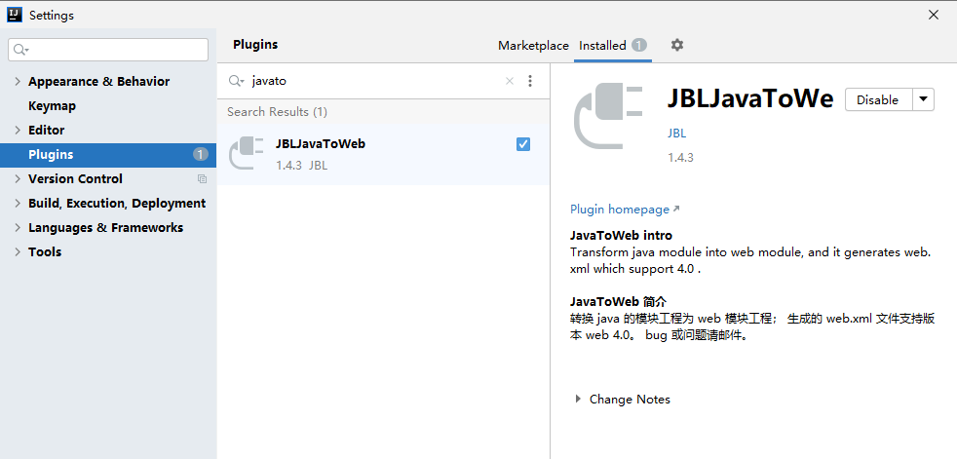Click the Plugins panel title
957x459 pixels.
[255, 45]
